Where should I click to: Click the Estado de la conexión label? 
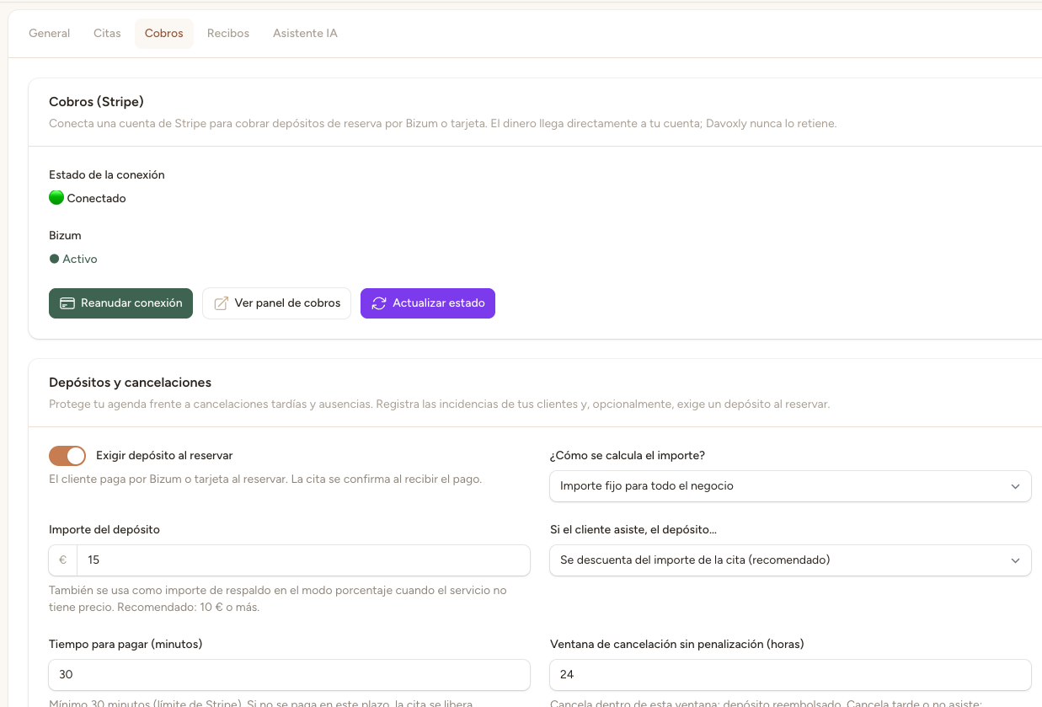click(x=107, y=175)
